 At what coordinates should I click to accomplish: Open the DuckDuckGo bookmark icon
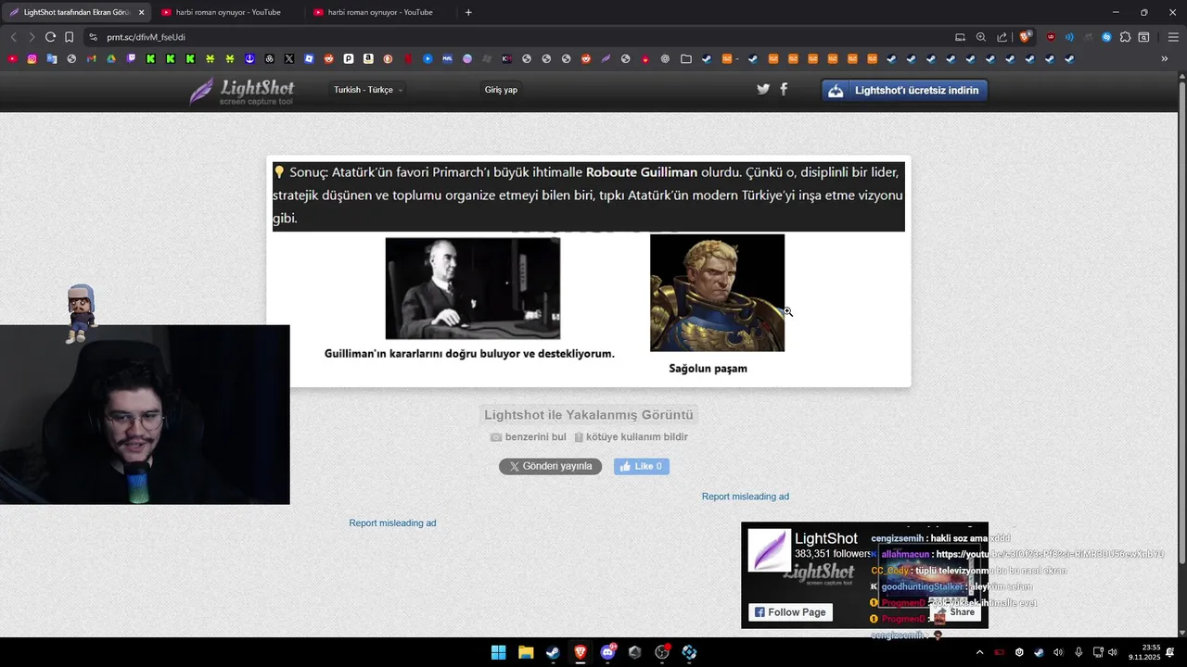coord(388,59)
